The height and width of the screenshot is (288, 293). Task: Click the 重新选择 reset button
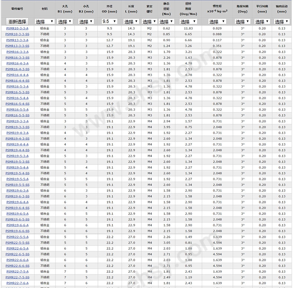point(17,22)
